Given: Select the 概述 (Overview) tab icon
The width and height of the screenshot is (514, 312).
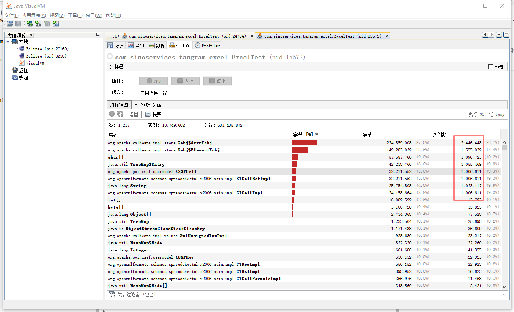Looking at the screenshot, I should 110,45.
